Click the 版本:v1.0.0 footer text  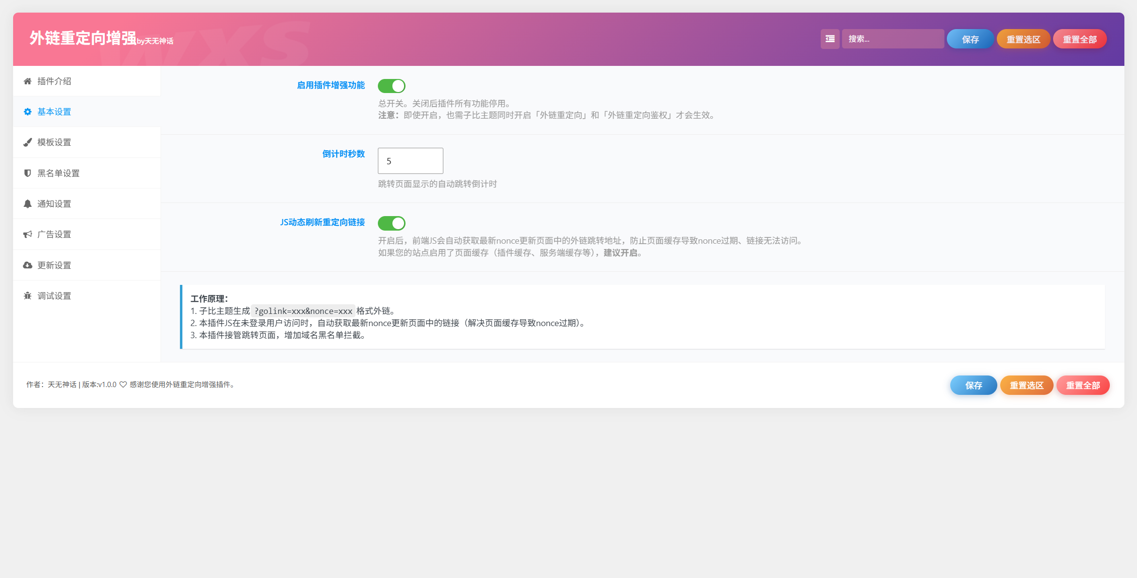tap(99, 385)
